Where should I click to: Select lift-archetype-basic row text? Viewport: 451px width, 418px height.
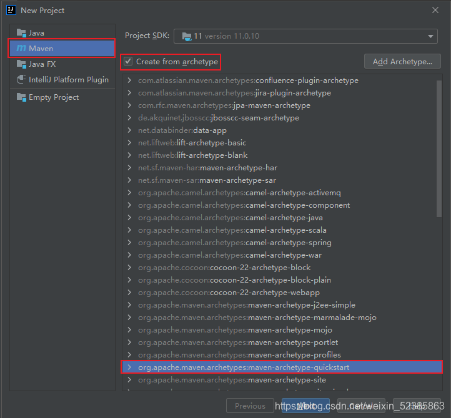pos(192,143)
